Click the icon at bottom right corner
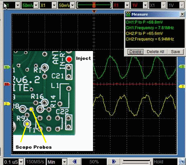This screenshot has width=186, height=165. tap(182, 162)
